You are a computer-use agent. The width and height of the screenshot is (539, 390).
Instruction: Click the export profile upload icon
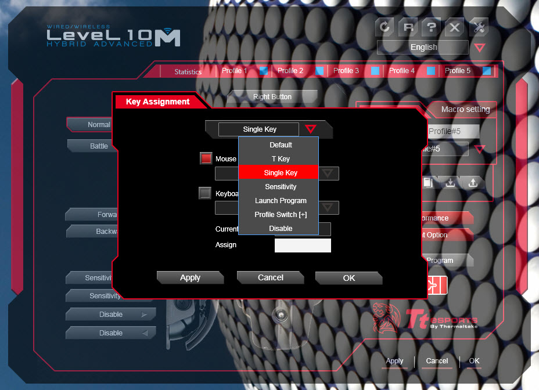point(473,182)
